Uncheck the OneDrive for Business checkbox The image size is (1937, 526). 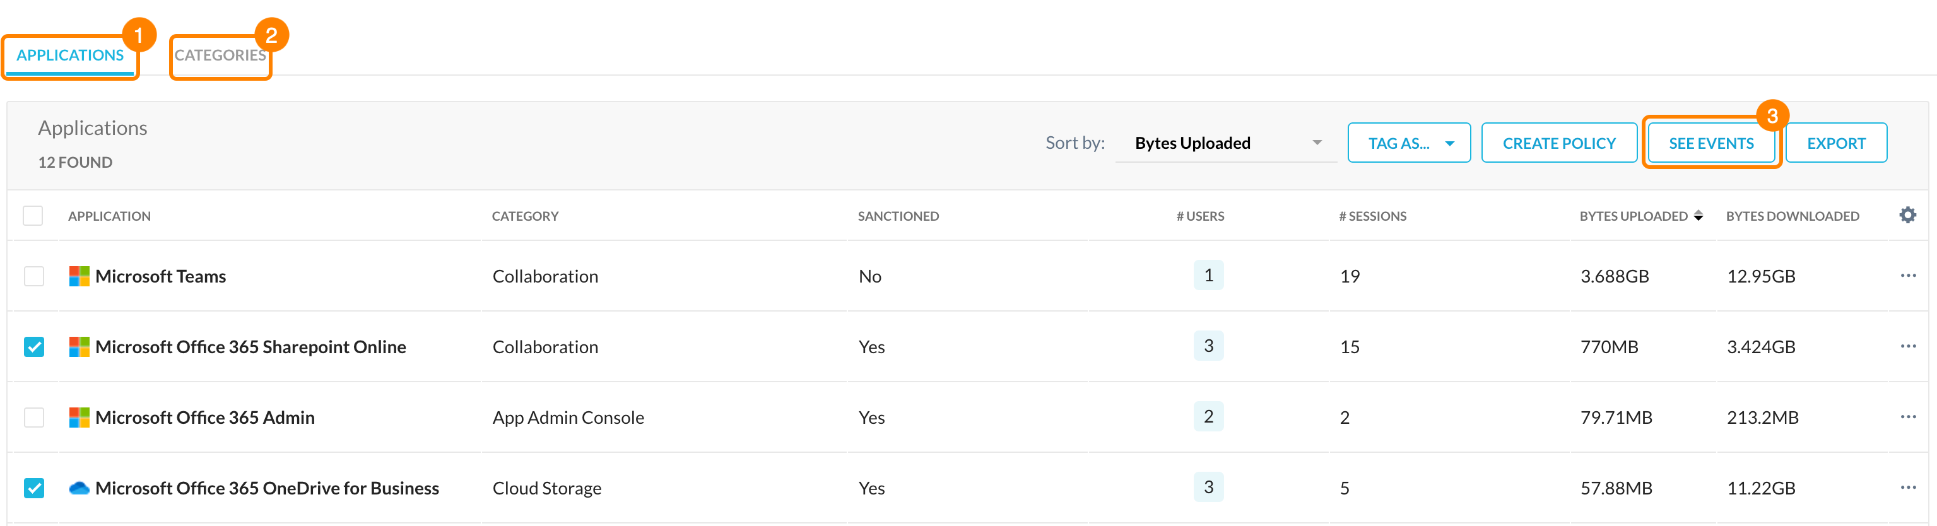(34, 488)
